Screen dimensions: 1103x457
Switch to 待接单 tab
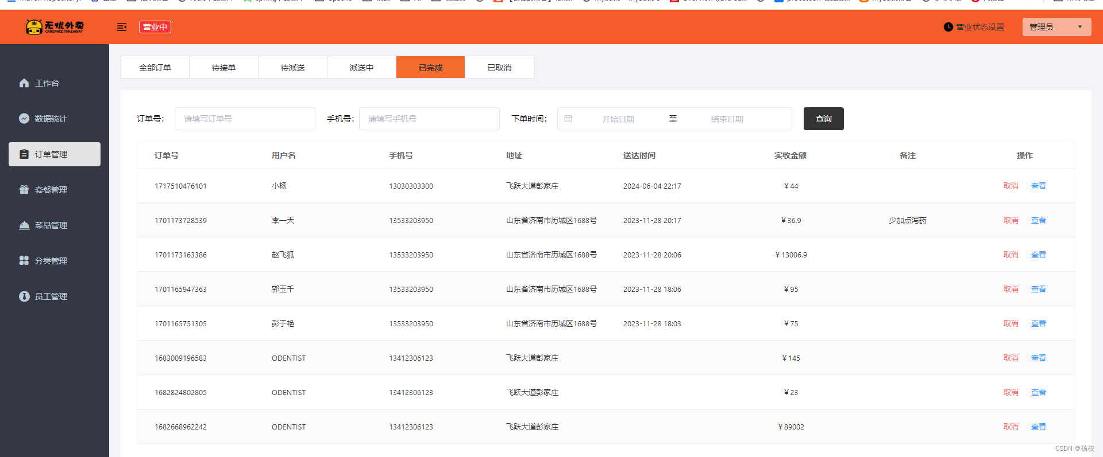(x=224, y=67)
